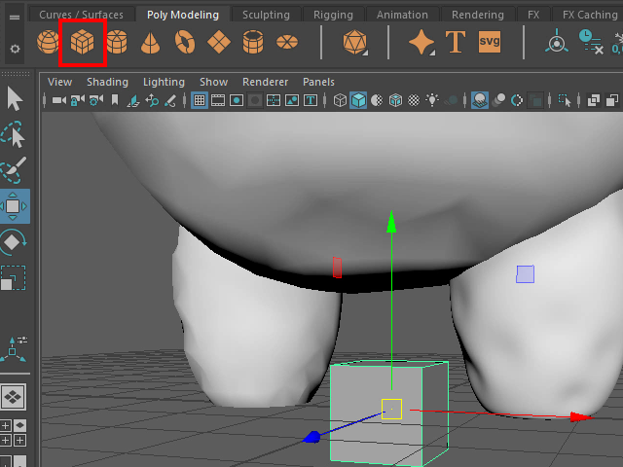Pick the Lasso select tool
Viewport: 623px width, 467px height.
coord(14,135)
